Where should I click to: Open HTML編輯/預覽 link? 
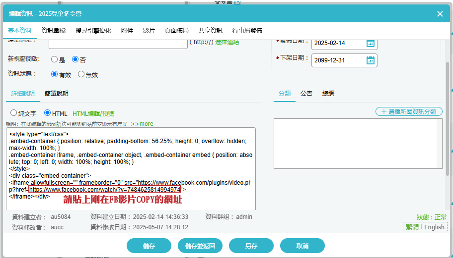point(93,114)
